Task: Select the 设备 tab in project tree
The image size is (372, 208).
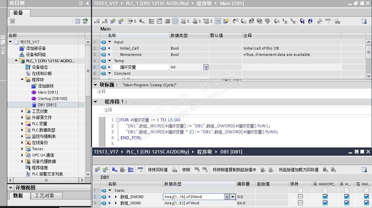Action: point(20,13)
